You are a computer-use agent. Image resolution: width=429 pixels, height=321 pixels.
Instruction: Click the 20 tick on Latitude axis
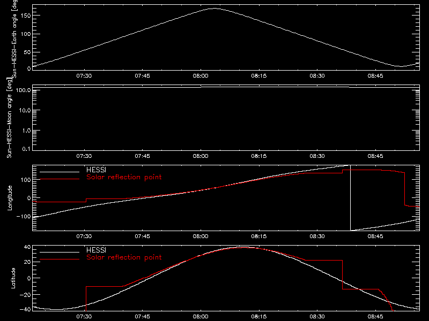tap(27, 262)
